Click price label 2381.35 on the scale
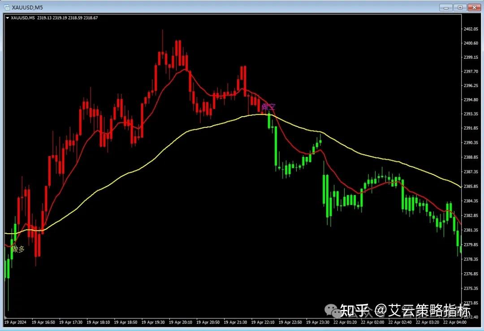This screenshot has width=484, height=331. (471, 230)
